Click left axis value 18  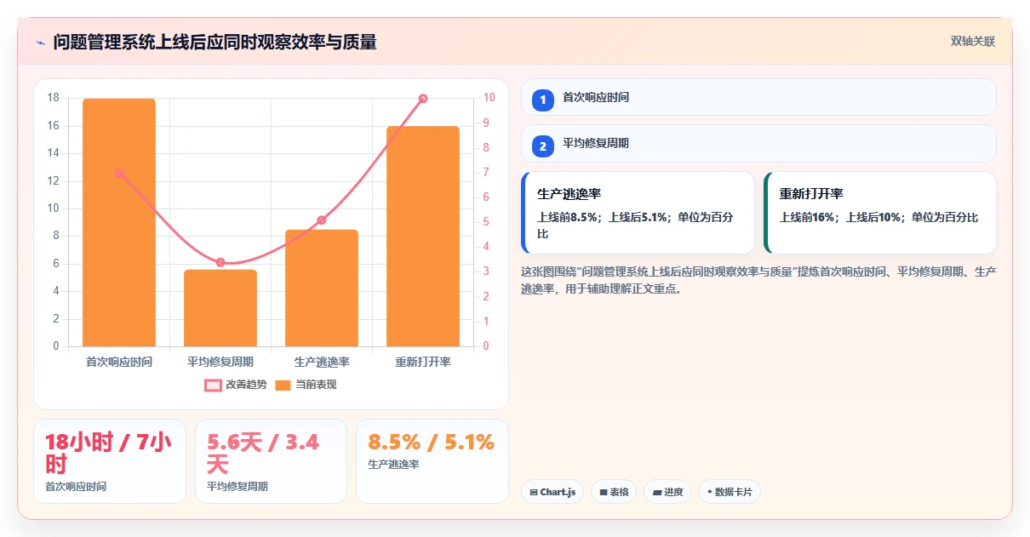[53, 98]
